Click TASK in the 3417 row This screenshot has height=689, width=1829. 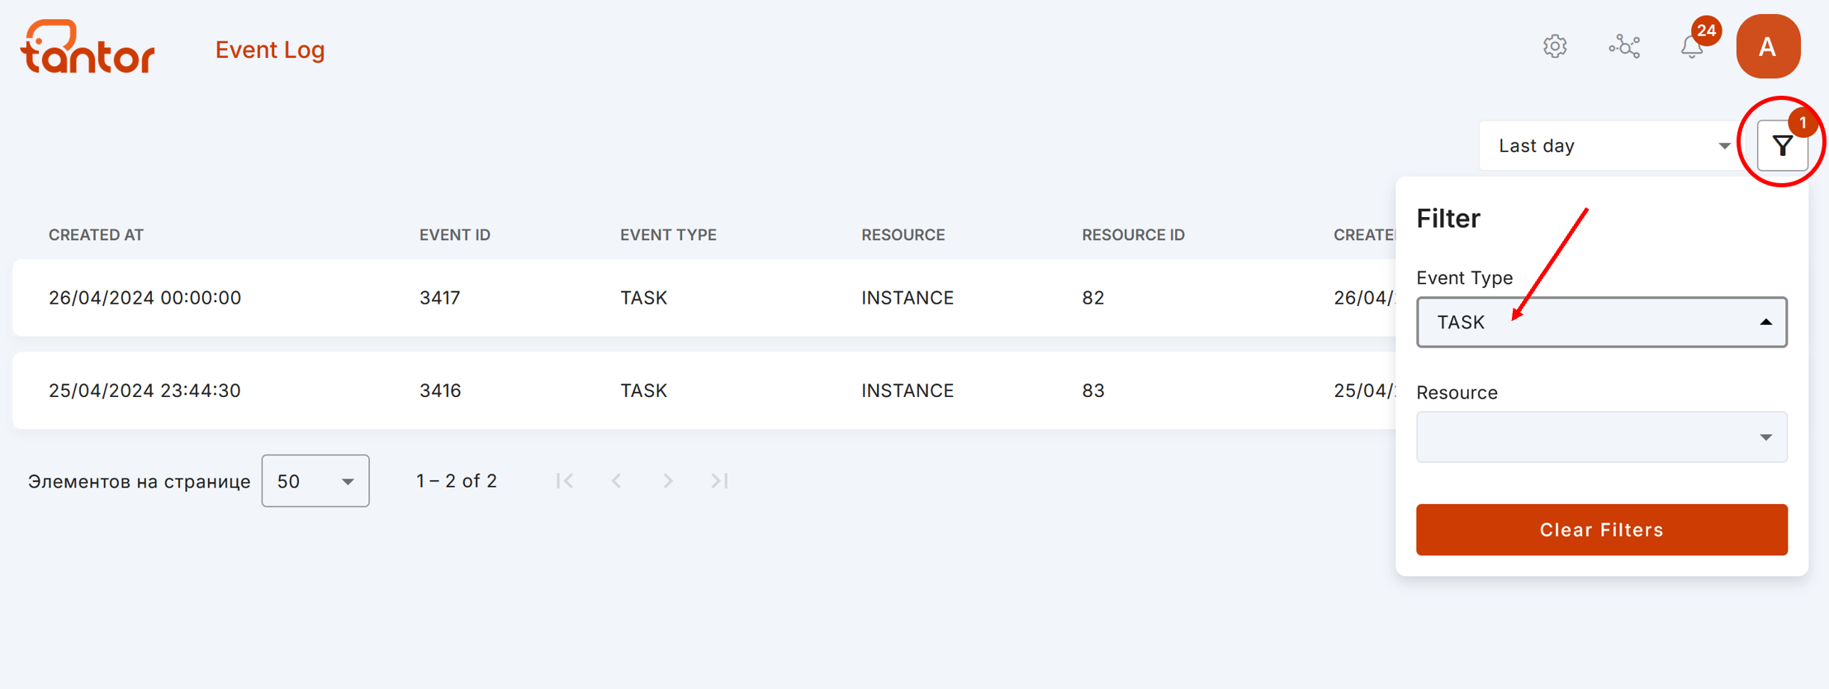643,298
